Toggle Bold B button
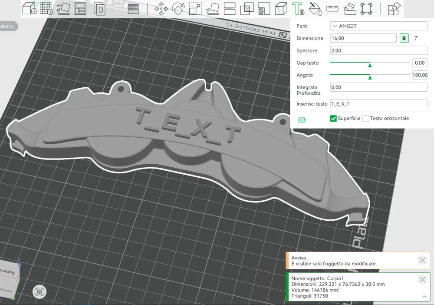434x305 pixels. coord(404,38)
